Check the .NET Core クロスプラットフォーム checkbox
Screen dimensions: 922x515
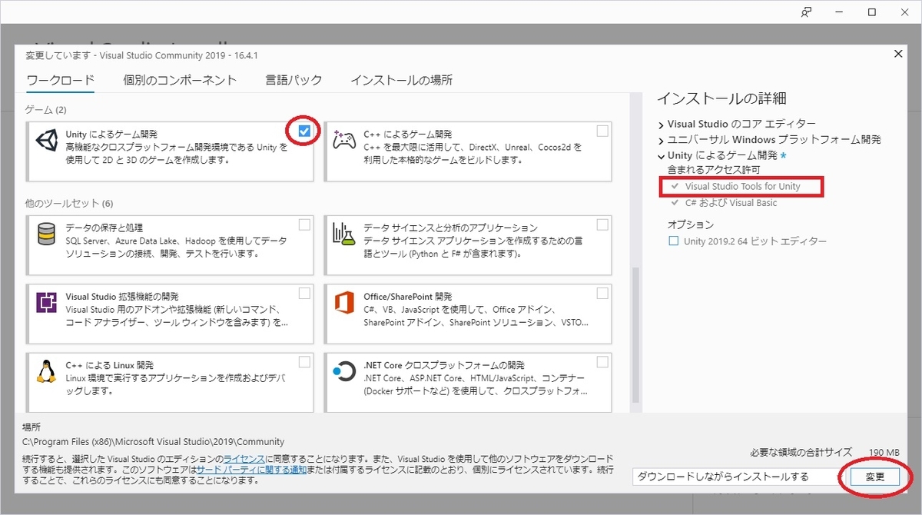coord(602,361)
